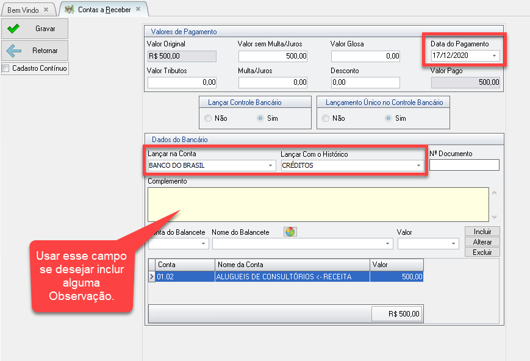Select the Alugueis de Consultórios table row
Viewport: 530px width, 361px height.
pos(292,277)
